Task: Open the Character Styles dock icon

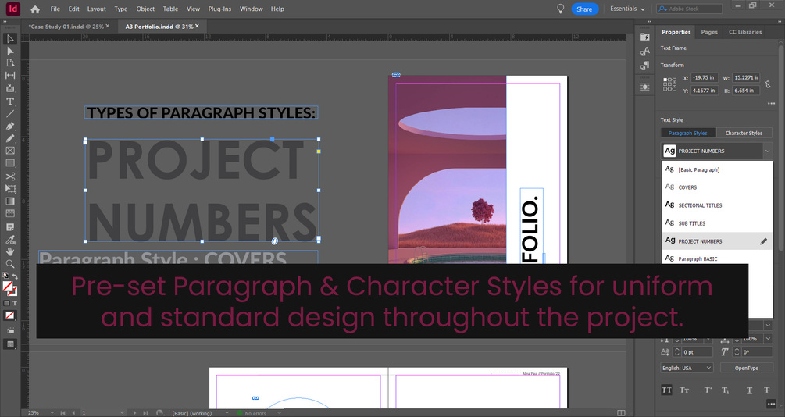Action: click(x=645, y=51)
